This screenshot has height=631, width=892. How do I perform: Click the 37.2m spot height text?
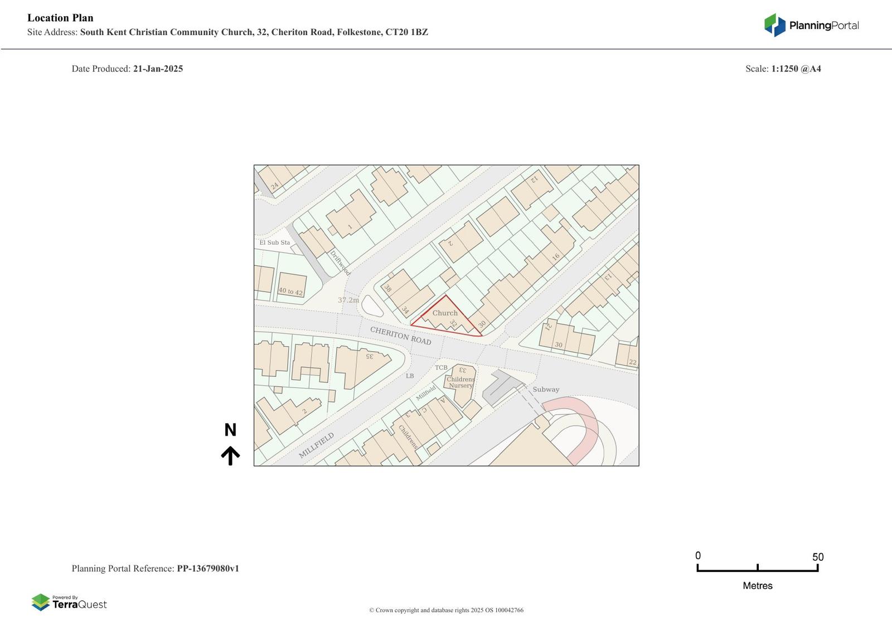pos(348,300)
